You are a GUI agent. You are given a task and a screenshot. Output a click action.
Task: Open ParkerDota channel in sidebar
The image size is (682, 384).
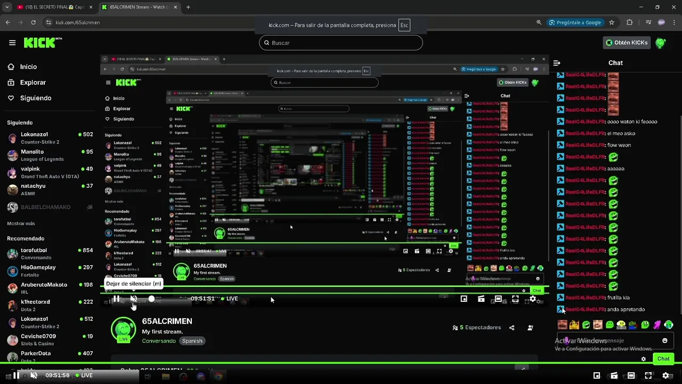tap(50, 357)
